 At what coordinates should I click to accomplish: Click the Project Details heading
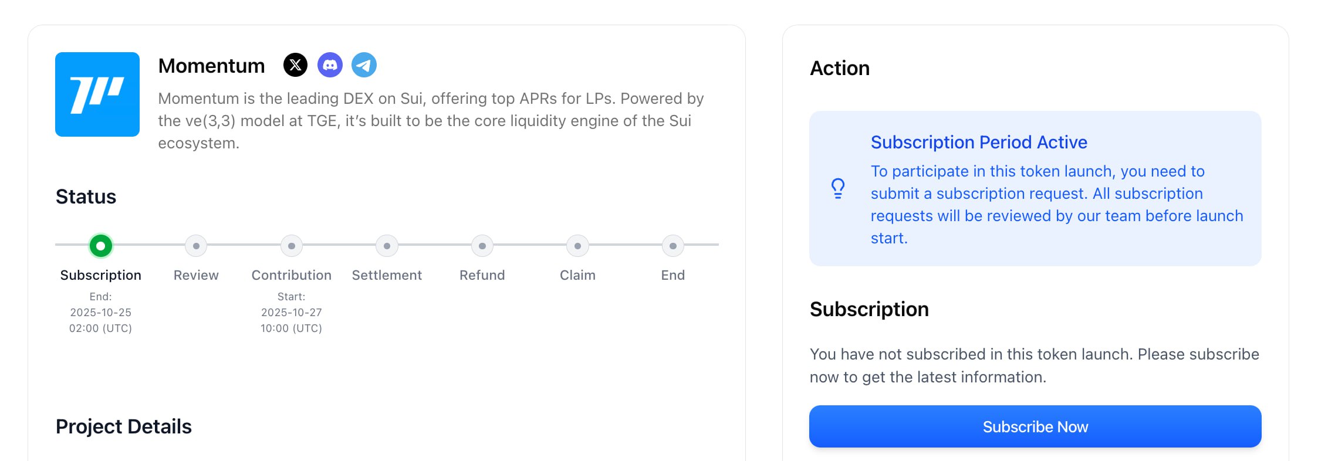(x=124, y=426)
